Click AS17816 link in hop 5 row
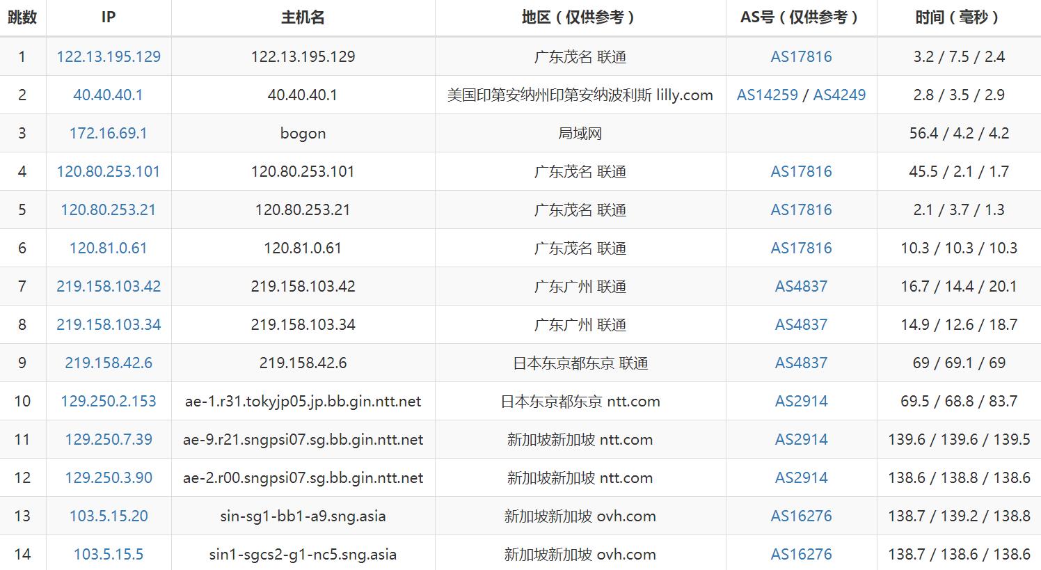Viewport: 1041px width, 570px height. [802, 209]
